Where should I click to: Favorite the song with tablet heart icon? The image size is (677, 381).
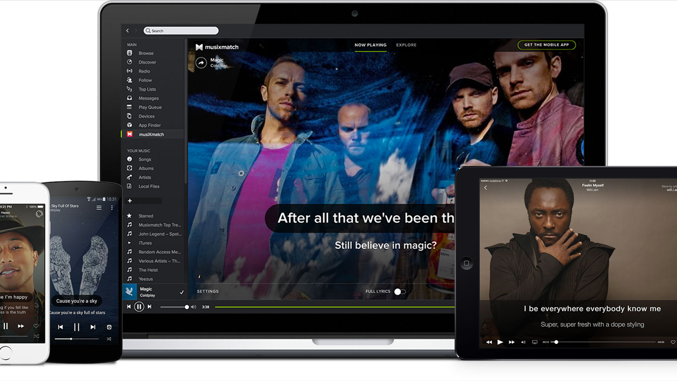coord(673,342)
